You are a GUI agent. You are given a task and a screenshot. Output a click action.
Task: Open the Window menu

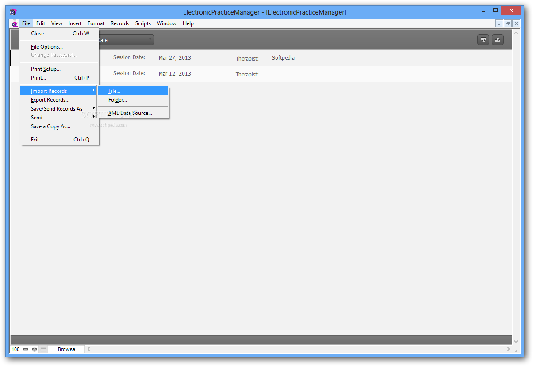167,23
